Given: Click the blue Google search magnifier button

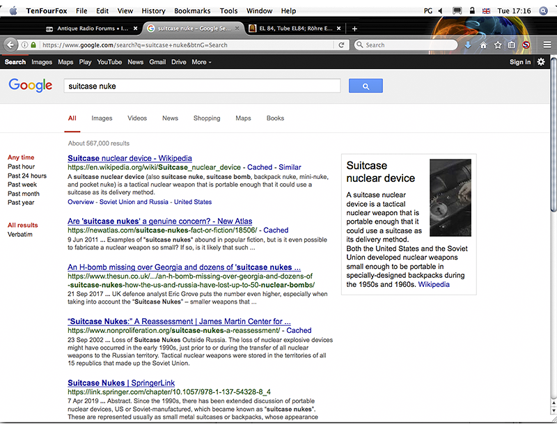Looking at the screenshot, I should coord(366,86).
